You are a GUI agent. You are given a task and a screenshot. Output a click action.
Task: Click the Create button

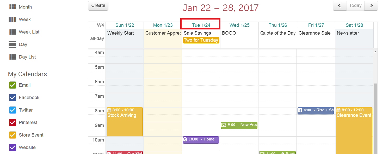tap(98, 6)
